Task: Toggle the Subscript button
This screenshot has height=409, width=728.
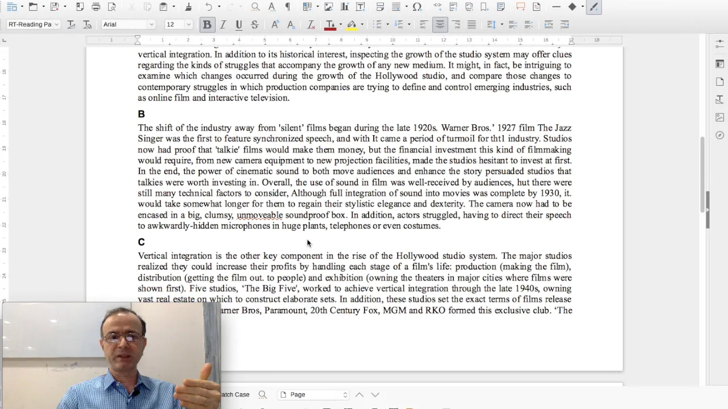Action: point(291,24)
